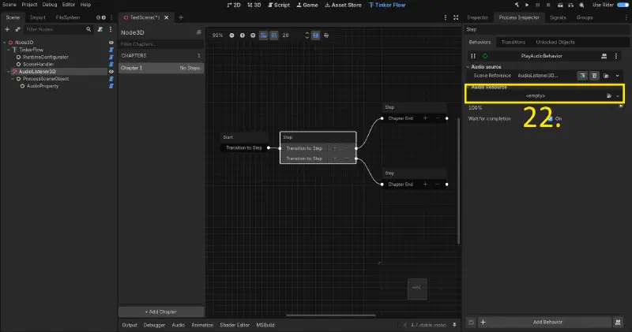Attach script icon beside Filter Nodes
Image resolution: width=632 pixels, height=332 pixels.
[100, 29]
